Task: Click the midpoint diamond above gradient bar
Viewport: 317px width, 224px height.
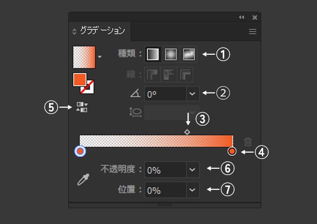Action: 187,132
